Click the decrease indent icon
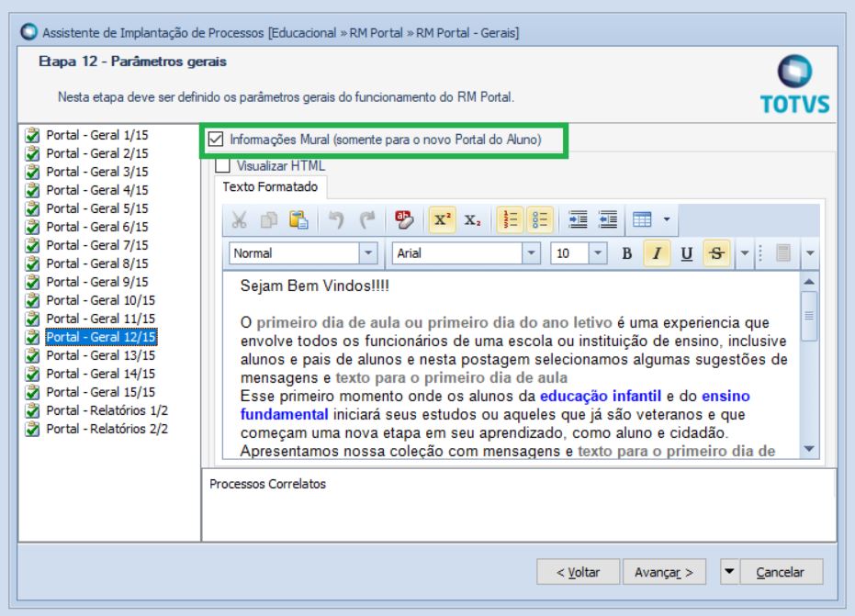The height and width of the screenshot is (616, 855). [607, 219]
